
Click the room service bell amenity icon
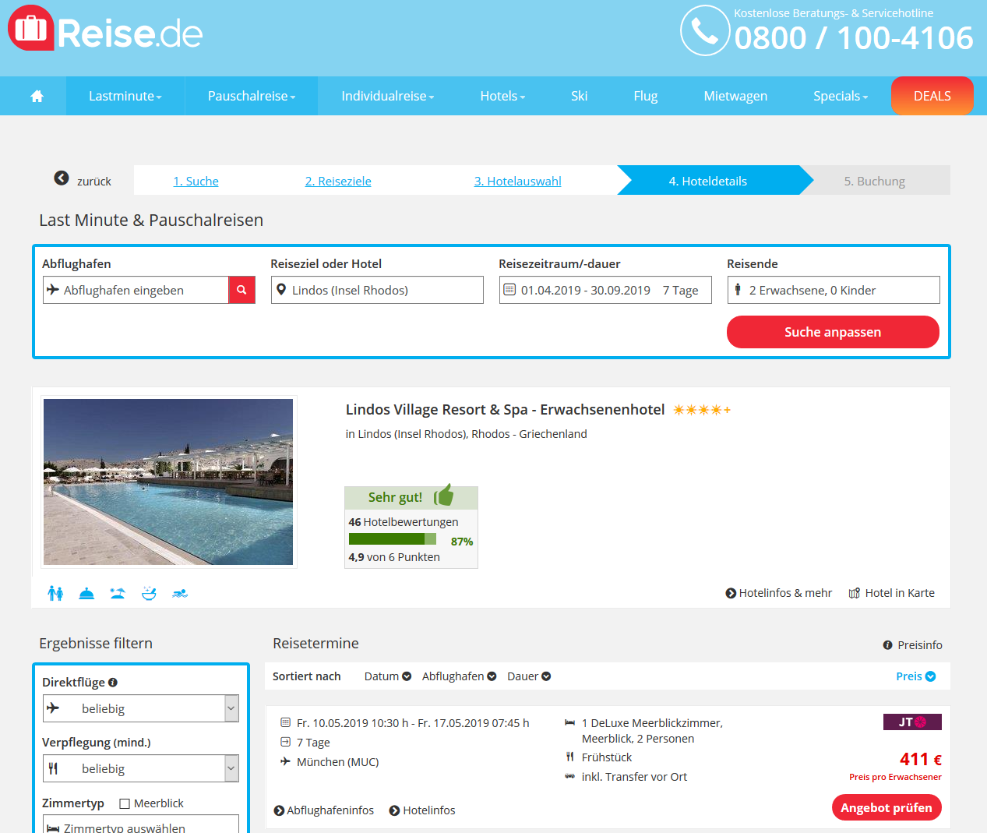[x=86, y=594]
